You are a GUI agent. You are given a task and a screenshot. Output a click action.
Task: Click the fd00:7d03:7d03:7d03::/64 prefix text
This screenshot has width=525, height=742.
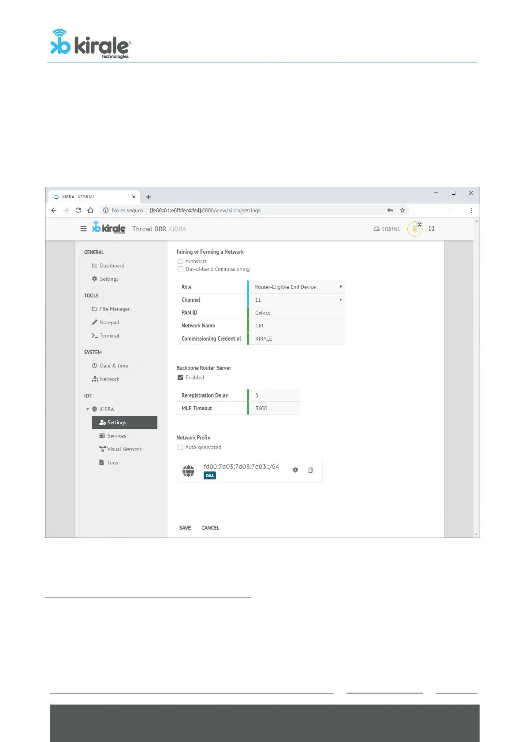tap(241, 467)
